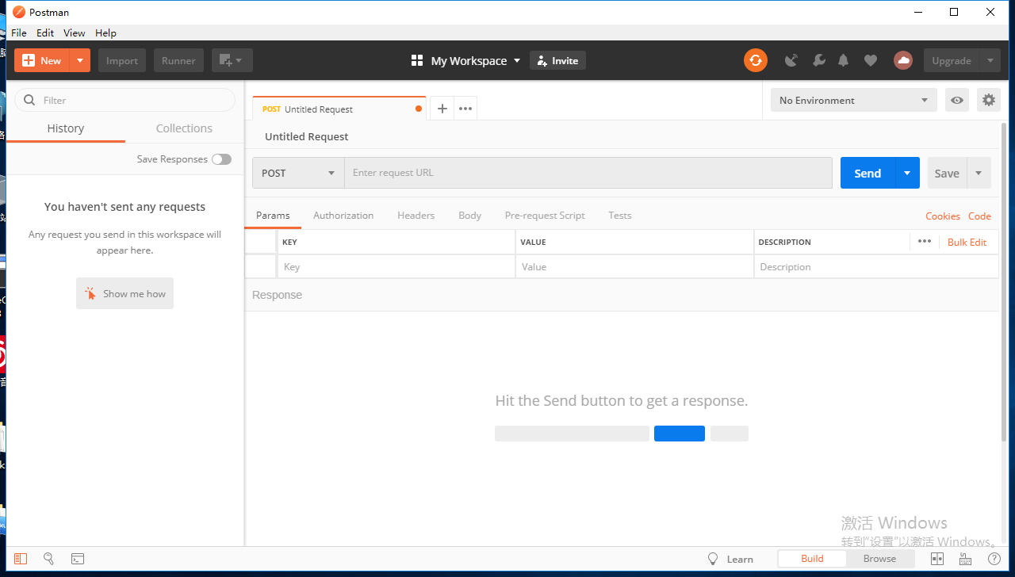
Task: Switch to Build mode
Action: tap(812, 559)
